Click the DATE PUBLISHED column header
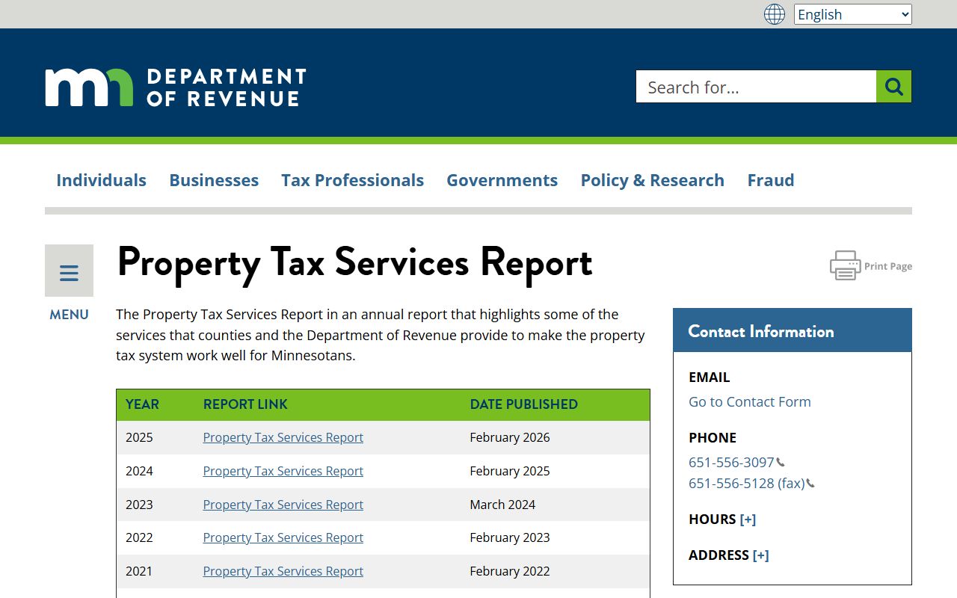 point(523,404)
